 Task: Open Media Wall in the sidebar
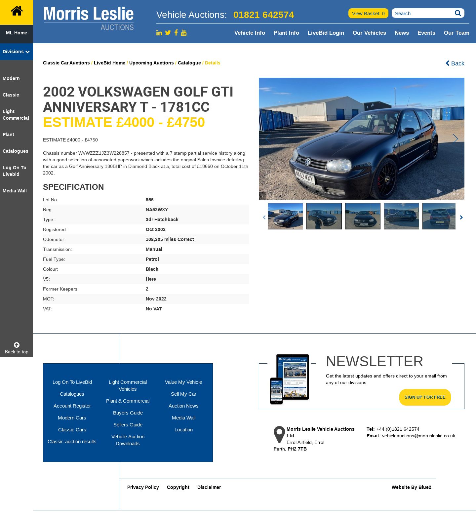click(x=15, y=191)
